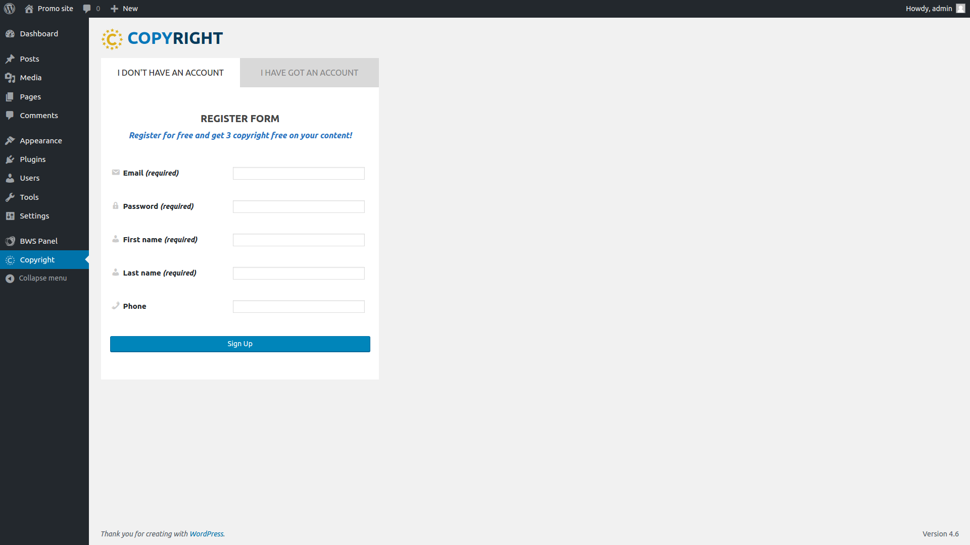The image size is (970, 545).
Task: Click Collapse menu text
Action: tap(43, 279)
